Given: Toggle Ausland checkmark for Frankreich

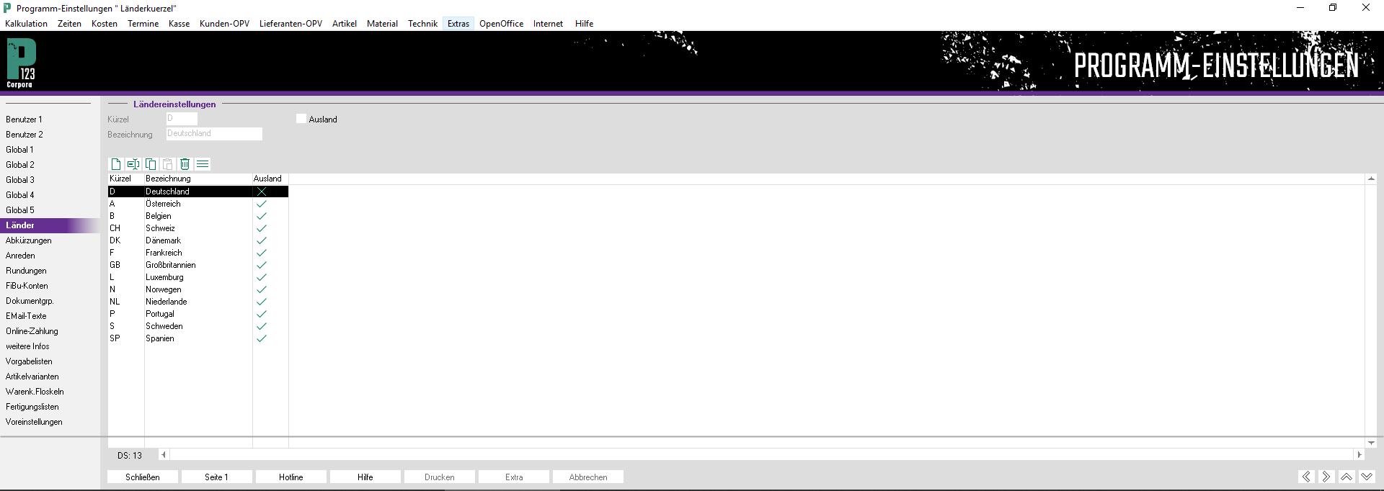Looking at the screenshot, I should tap(262, 253).
